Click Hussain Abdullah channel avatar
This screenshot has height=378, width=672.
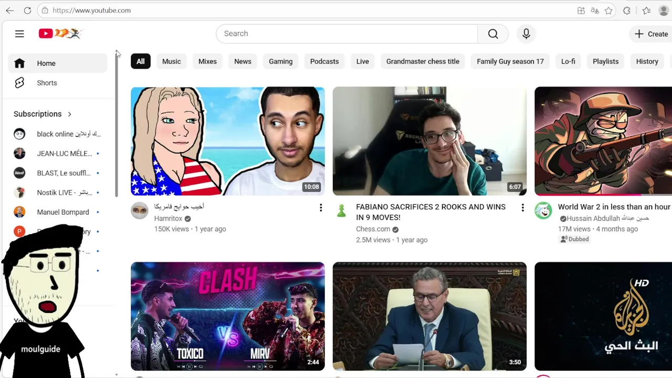(543, 211)
